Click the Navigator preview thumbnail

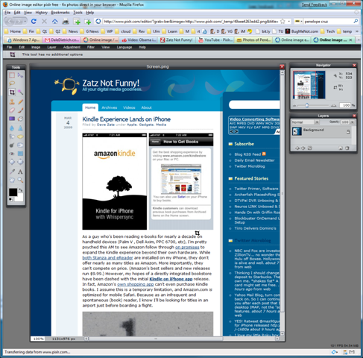coord(309,85)
